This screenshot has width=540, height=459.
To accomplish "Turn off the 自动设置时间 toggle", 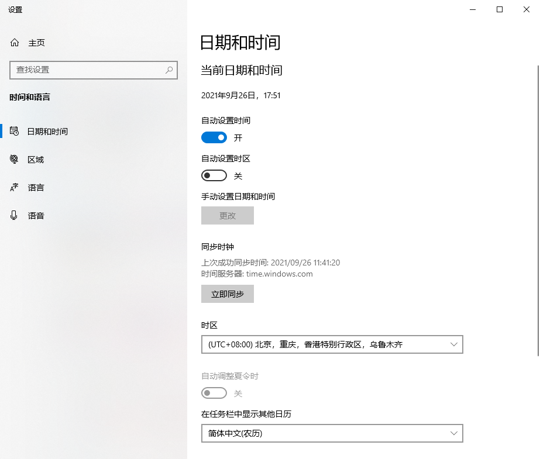I will 214,137.
